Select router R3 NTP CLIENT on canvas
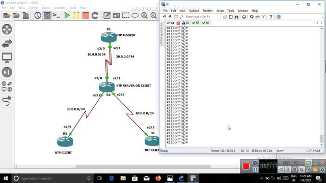This screenshot has height=183, width=326. (65, 142)
